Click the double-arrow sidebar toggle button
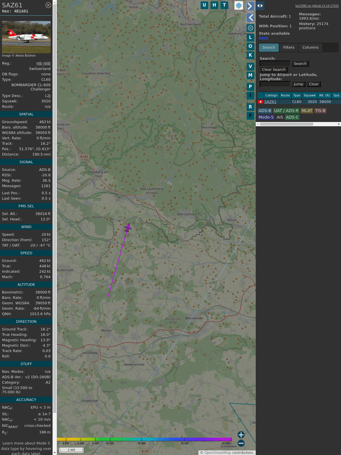 point(260,5)
